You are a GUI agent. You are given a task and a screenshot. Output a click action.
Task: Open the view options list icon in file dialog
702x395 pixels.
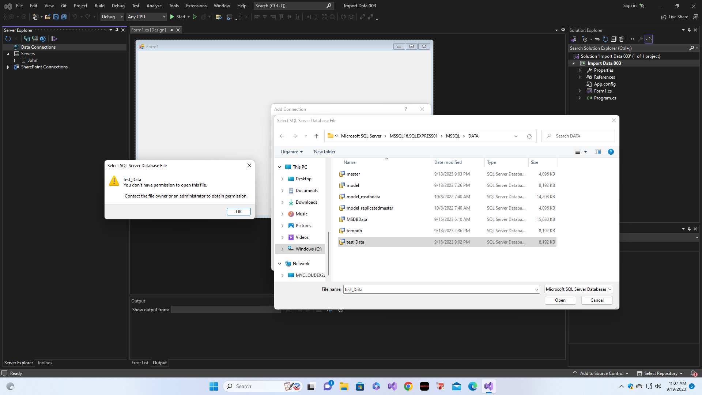coord(578,152)
